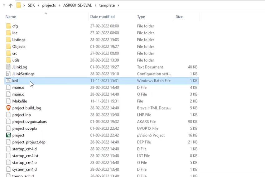265x177 pixels.
Task: Select the Listings folder icon
Action: pos(8,40)
